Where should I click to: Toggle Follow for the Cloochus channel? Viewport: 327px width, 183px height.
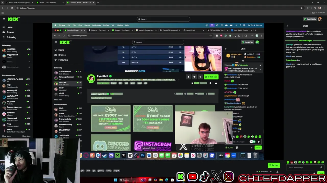tap(274, 165)
